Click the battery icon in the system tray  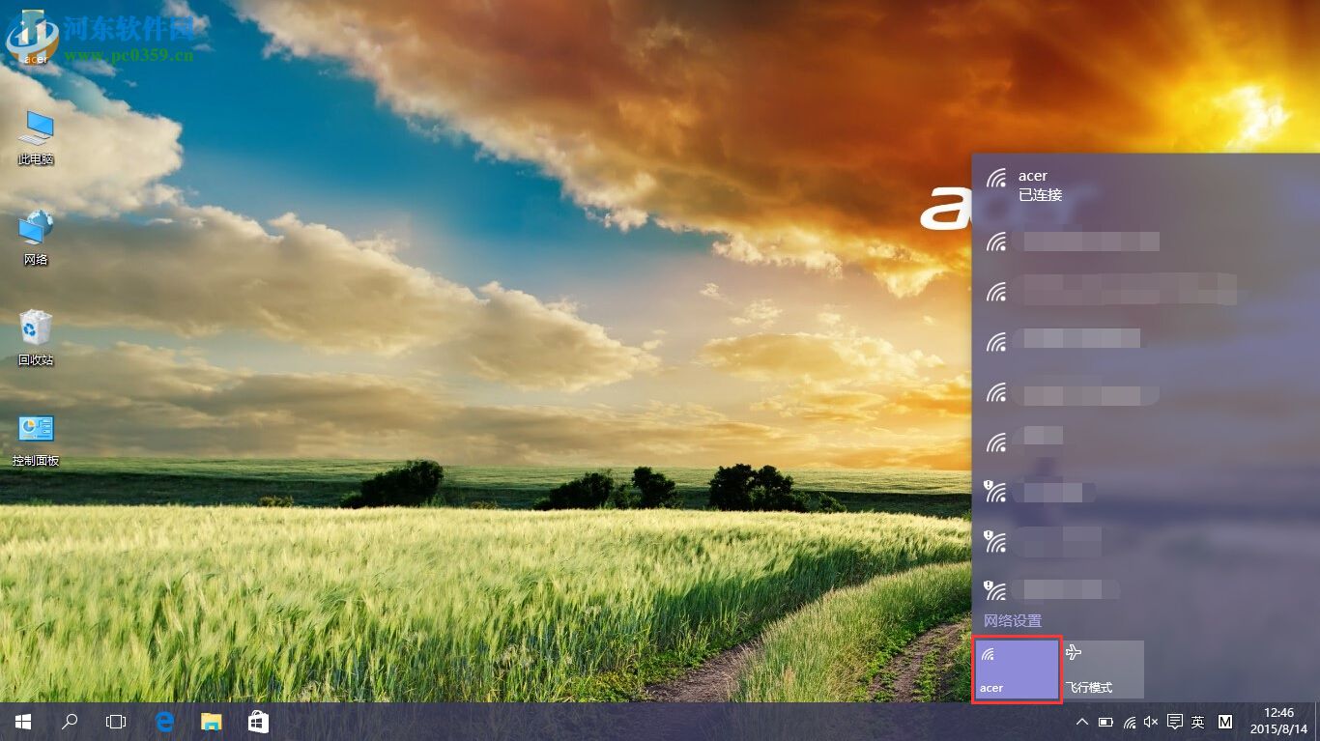click(1105, 721)
